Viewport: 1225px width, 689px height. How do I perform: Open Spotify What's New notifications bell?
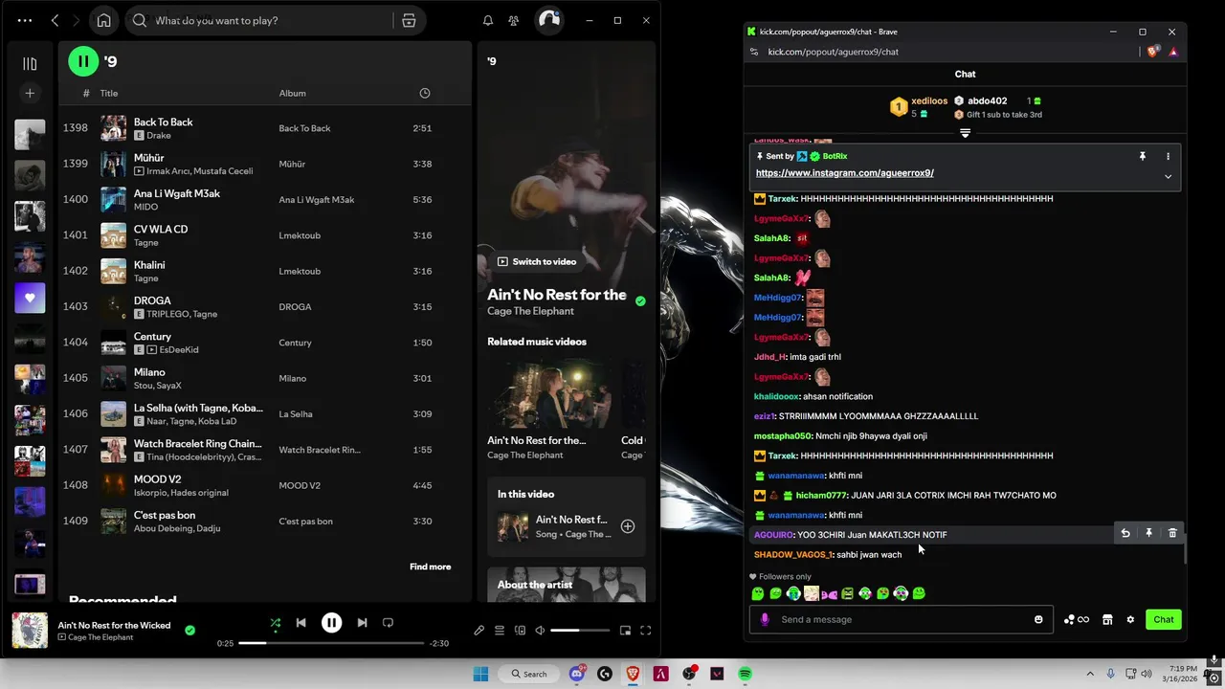tap(488, 20)
